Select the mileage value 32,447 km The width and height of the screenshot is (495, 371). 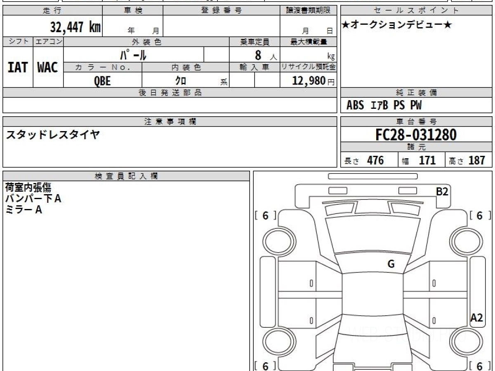(75, 27)
